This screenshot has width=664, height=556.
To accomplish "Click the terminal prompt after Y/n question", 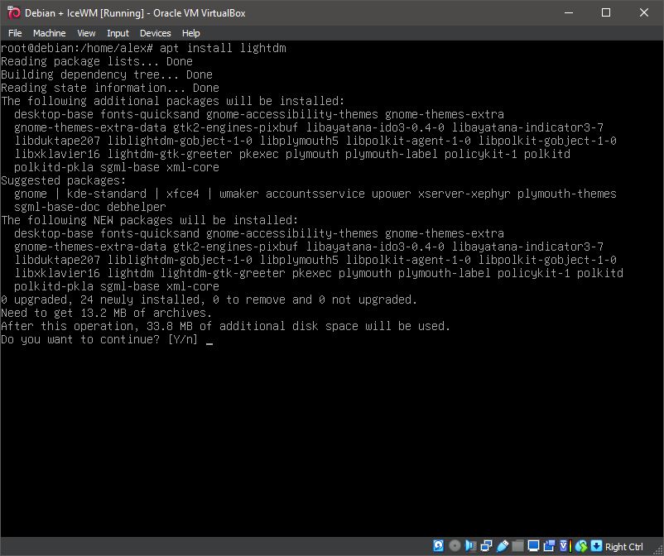I will 210,339.
